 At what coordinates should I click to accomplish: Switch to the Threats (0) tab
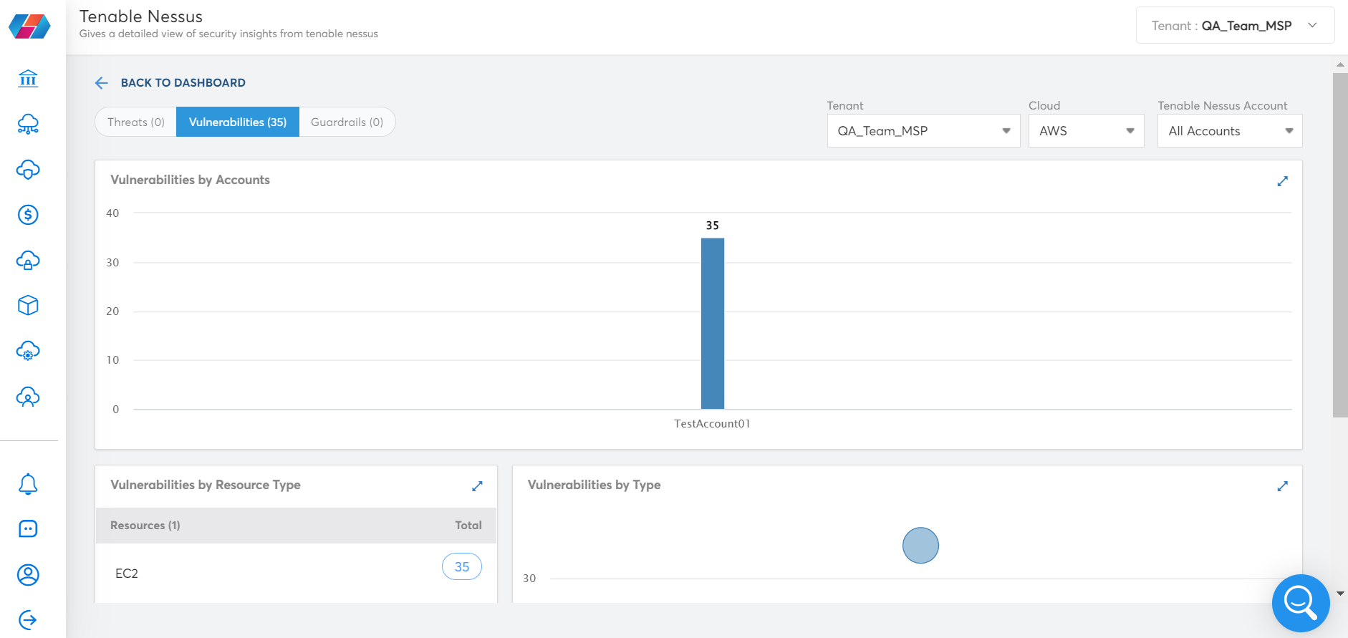point(136,122)
